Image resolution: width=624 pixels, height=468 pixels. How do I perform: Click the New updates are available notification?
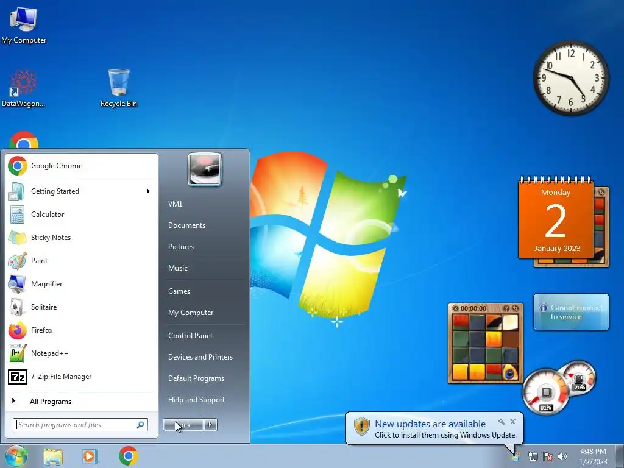click(434, 428)
